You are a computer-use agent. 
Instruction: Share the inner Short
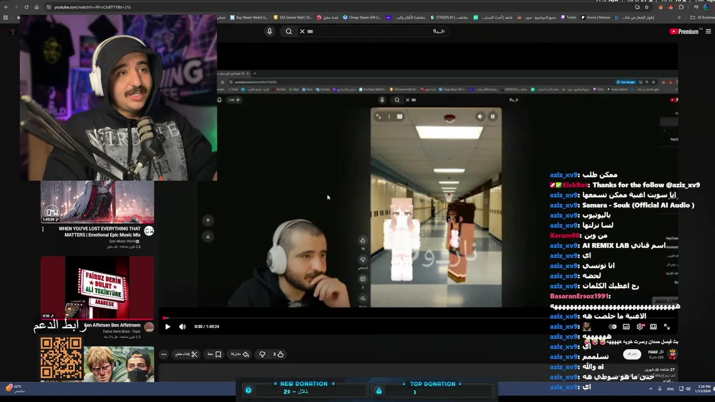(363, 298)
